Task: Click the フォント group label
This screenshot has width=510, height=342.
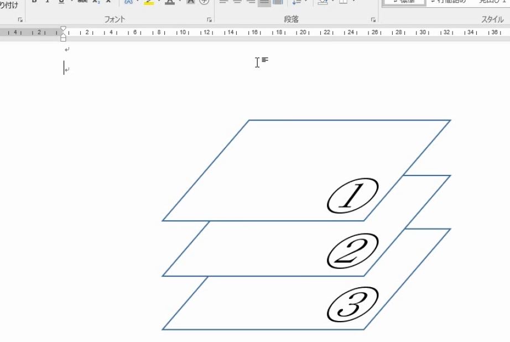Action: tap(115, 19)
